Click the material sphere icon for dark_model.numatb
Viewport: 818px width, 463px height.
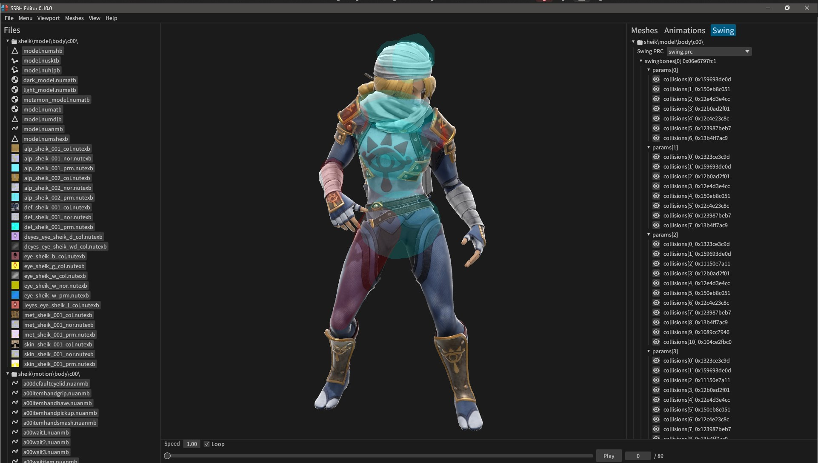tap(15, 80)
